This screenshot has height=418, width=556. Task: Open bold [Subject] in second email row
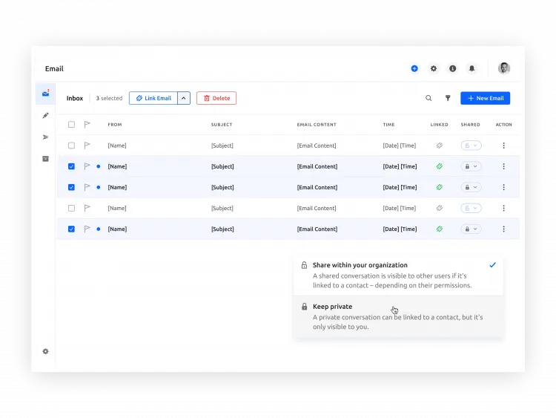222,166
